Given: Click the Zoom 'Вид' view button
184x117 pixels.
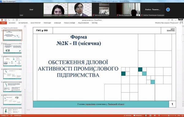Looking at the screenshot, I should click(x=181, y=19).
